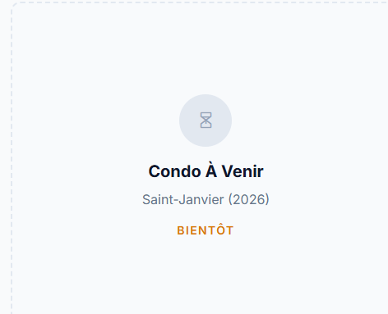Click the accented "À" in the heading
Image resolution: width=388 pixels, height=314 pixels.
tap(211, 170)
